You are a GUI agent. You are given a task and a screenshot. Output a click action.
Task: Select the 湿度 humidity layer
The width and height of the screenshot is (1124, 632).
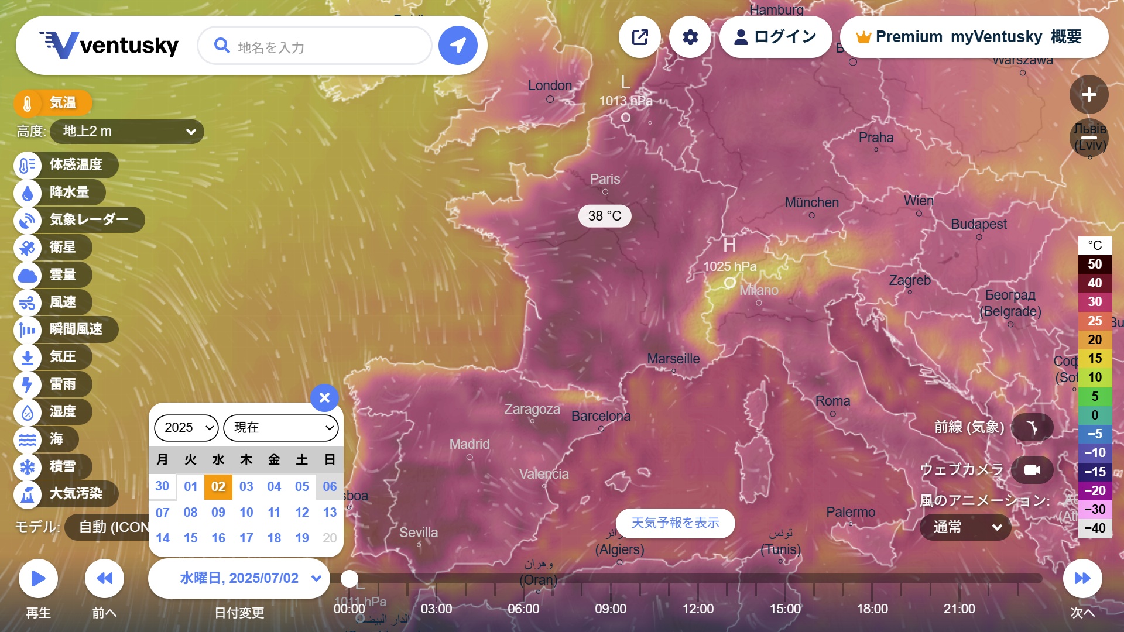[53, 412]
